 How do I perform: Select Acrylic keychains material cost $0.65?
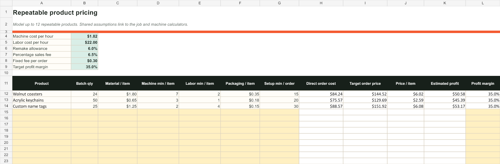118,100
